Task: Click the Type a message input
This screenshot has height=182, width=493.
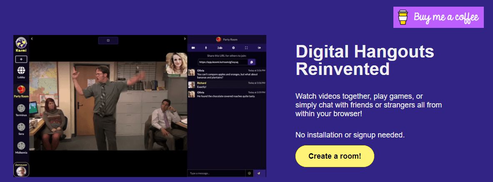Action: 216,173
